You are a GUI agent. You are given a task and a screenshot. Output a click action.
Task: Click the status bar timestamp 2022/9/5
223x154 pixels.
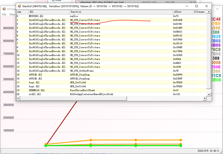208,151
